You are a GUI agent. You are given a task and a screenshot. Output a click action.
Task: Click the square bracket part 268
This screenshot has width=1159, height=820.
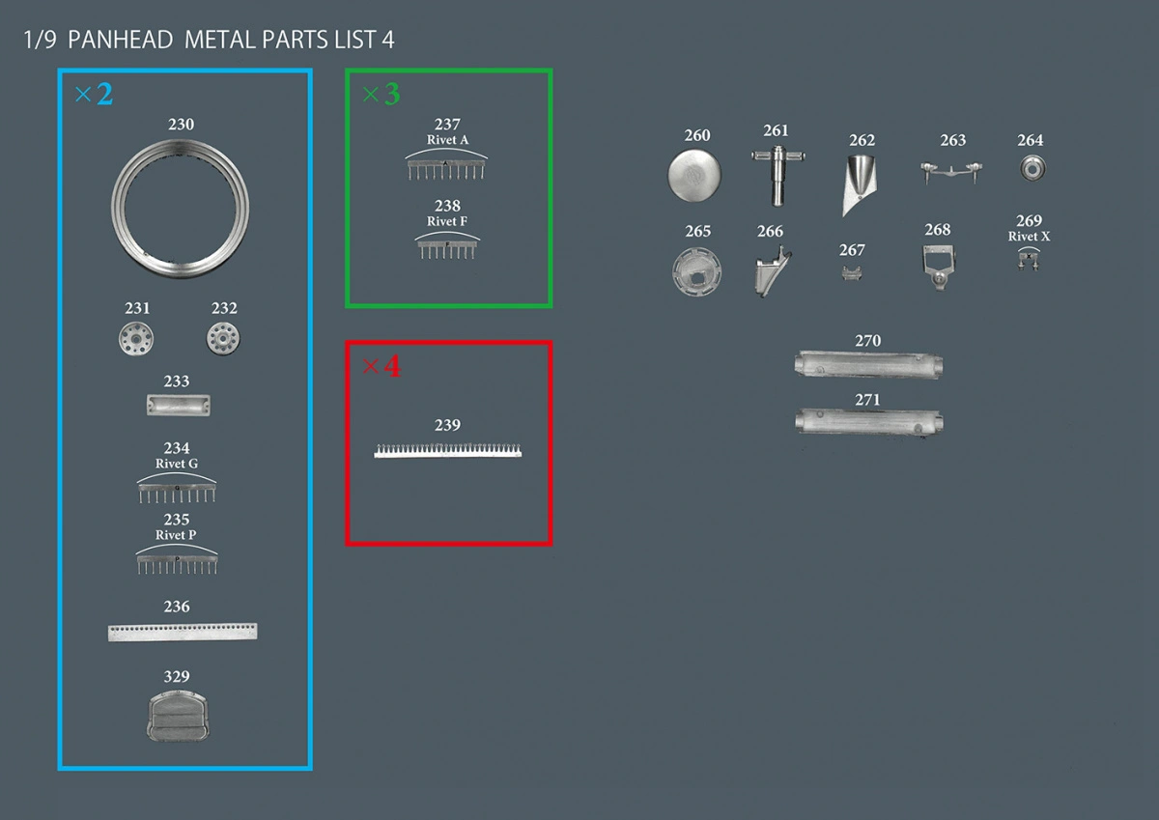[x=938, y=267]
